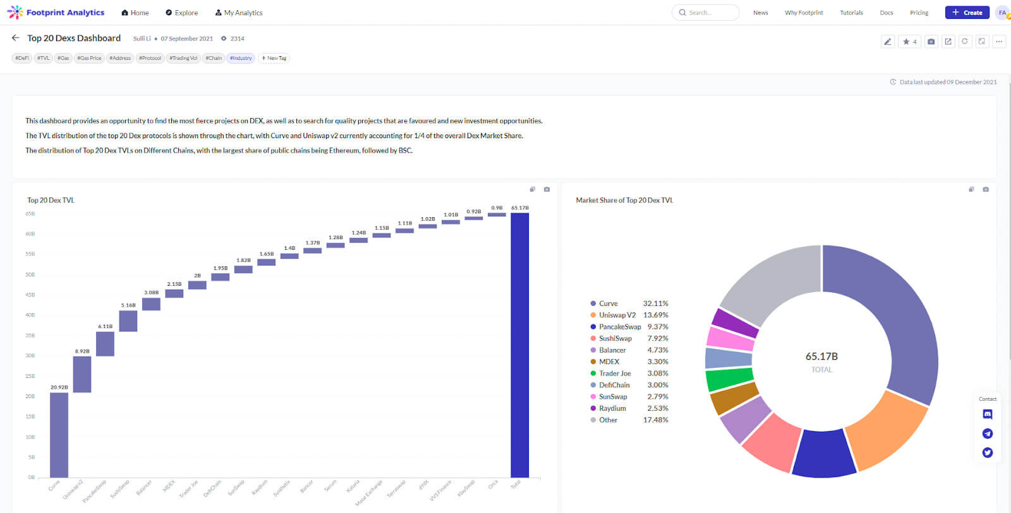This screenshot has width=1011, height=513.
Task: Open the more options ellipsis menu
Action: [x=998, y=42]
